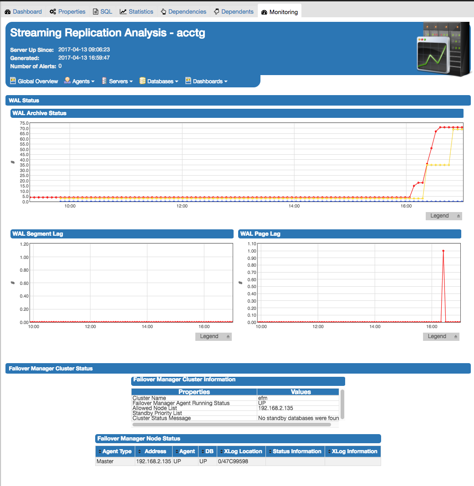The image size is (474, 486).
Task: Click the cluster info horizontal scrollbar
Action: 232,425
